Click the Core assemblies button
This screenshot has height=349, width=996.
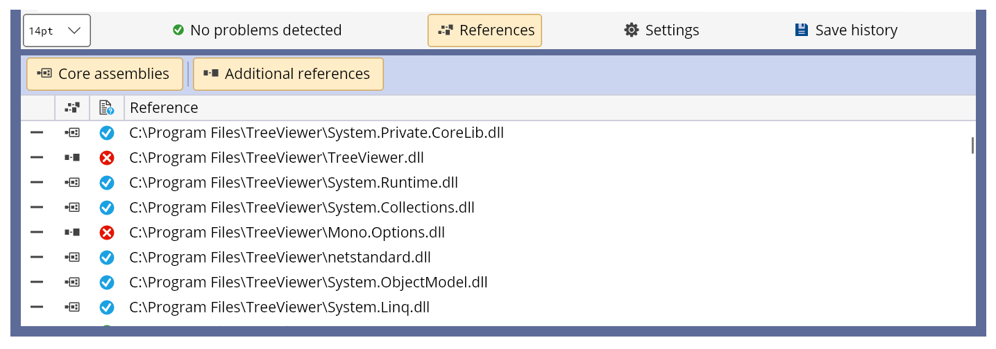[x=105, y=74]
